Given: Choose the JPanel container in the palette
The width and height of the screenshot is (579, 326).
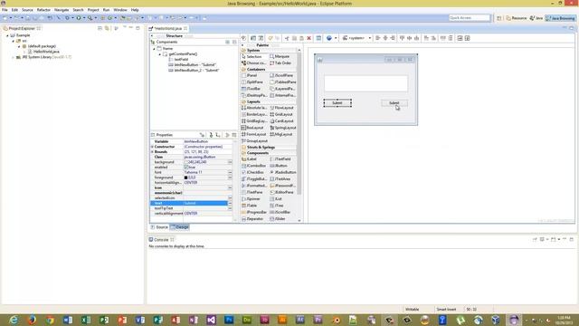Looking at the screenshot, I should [250, 75].
